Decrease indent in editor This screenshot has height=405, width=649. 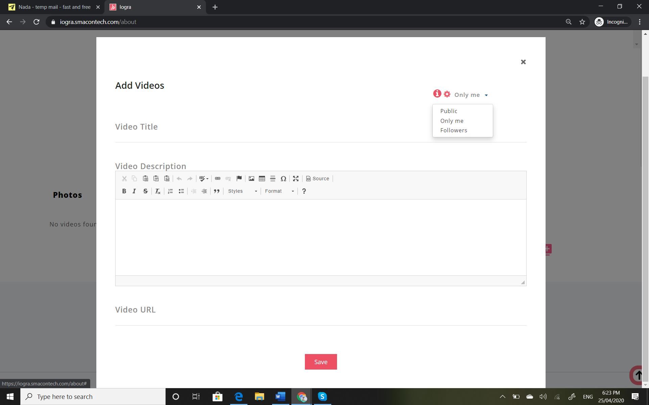(194, 191)
